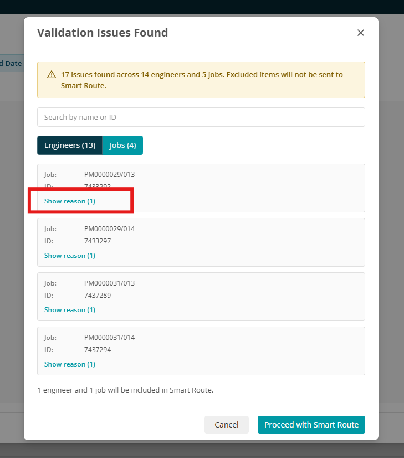Close the Validation Issues Found dialog
Viewport: 404px width, 458px height.
(361, 33)
